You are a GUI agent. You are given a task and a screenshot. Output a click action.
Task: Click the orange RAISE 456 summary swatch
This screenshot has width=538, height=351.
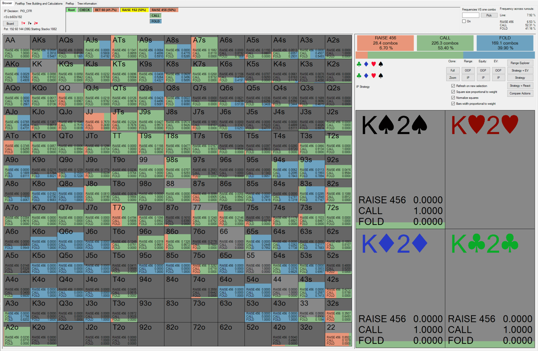point(385,43)
